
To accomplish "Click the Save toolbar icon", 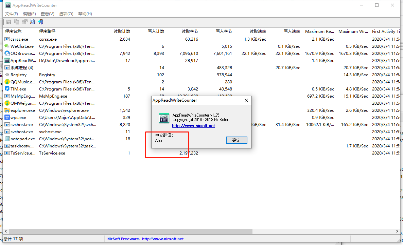I will click(9, 22).
